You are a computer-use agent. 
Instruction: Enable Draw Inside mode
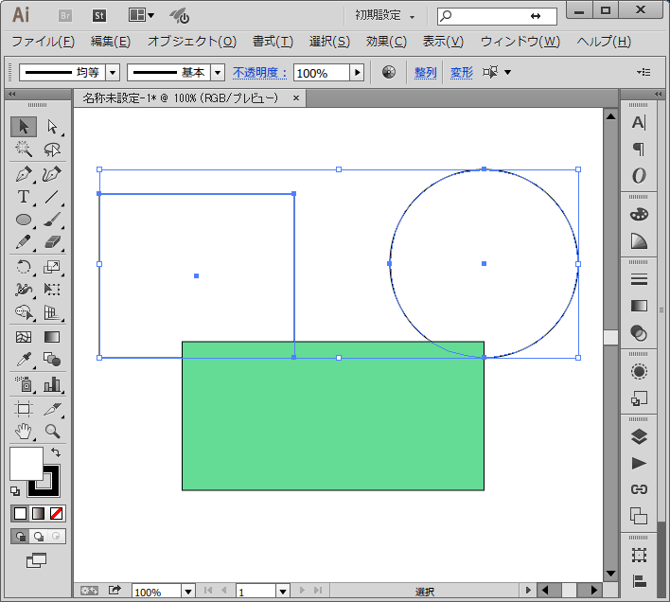click(56, 536)
